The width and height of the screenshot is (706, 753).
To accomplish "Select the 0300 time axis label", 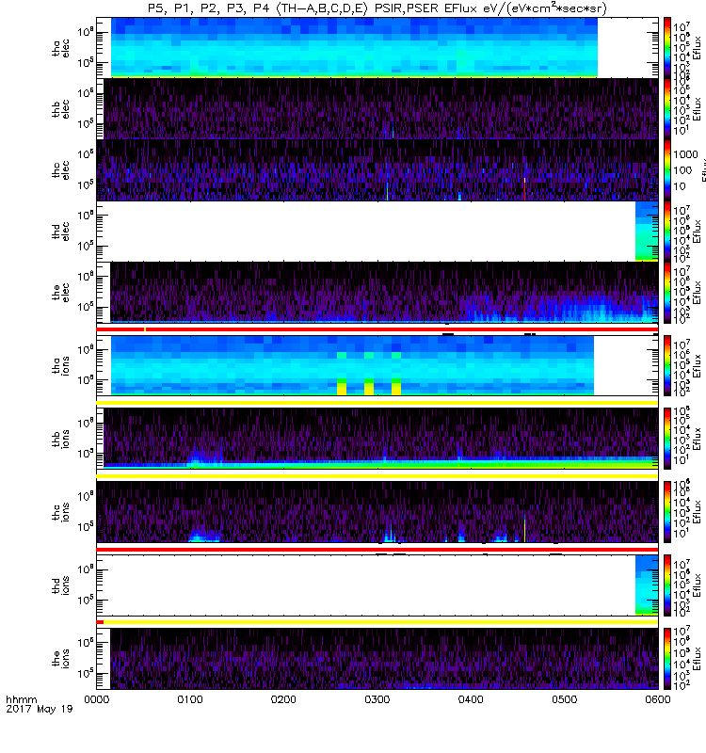I will pos(377,699).
